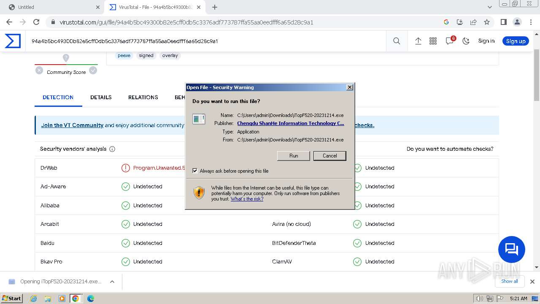
Task: Open the What's the risk? link
Action: [x=247, y=199]
